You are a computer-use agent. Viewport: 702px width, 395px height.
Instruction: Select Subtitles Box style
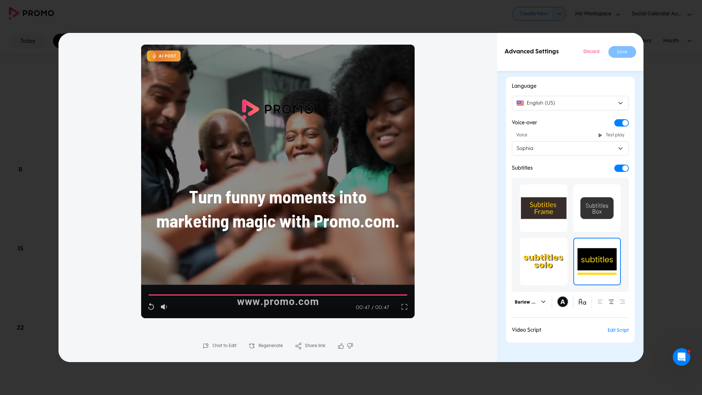click(597, 208)
